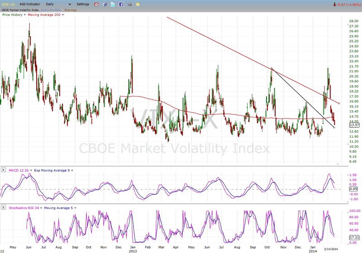Viewport: 362px width, 253px height.
Task: Share chart via Facebook icon
Action: pyautogui.click(x=121, y=5)
